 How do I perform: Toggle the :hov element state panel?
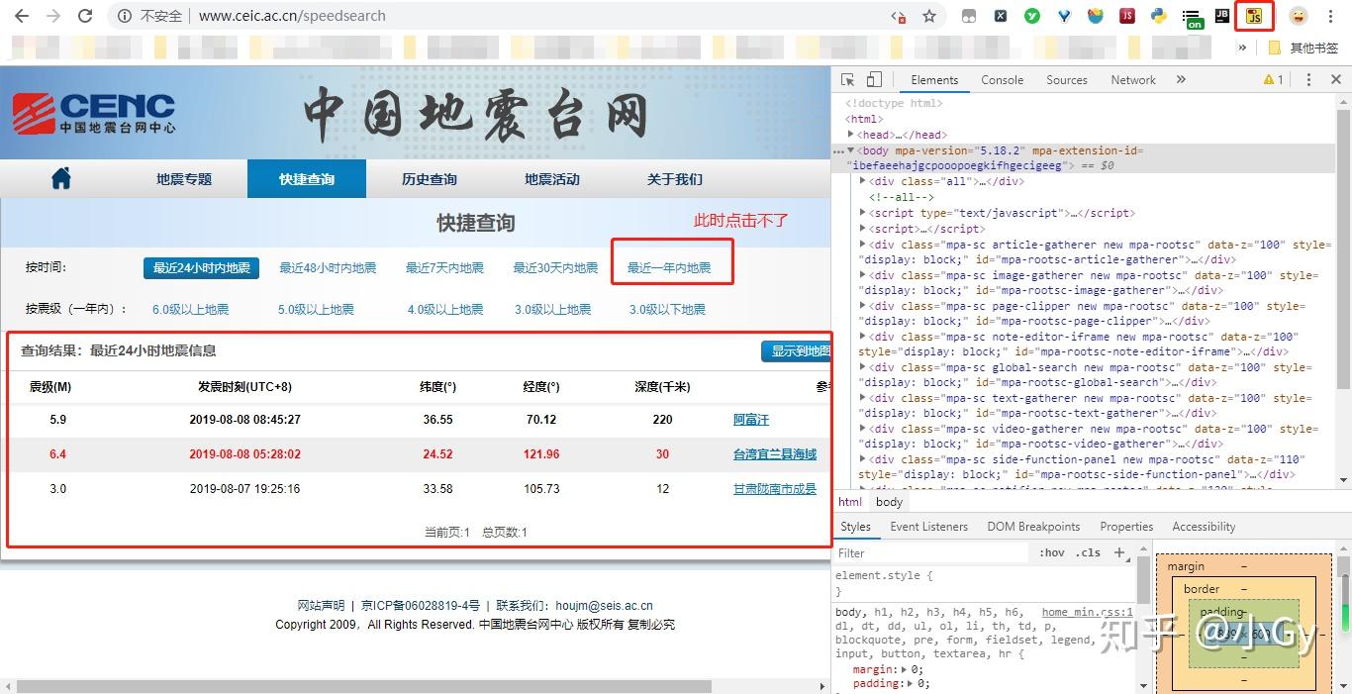click(x=1052, y=553)
